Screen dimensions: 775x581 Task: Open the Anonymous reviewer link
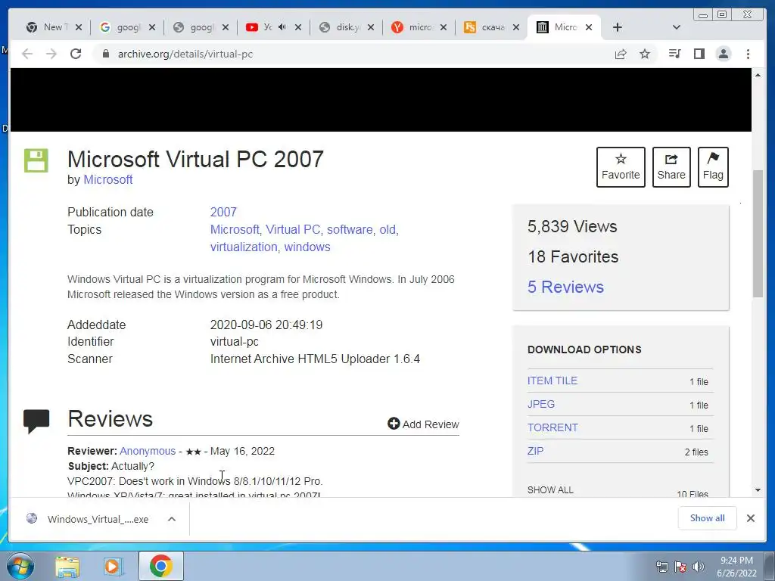tap(148, 451)
